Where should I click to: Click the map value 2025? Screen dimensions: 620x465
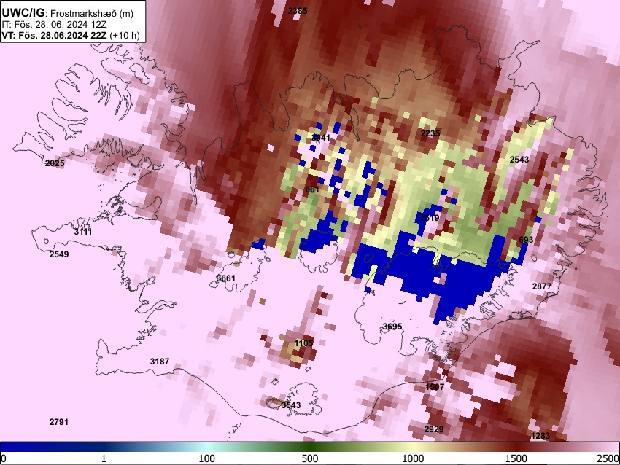point(55,163)
